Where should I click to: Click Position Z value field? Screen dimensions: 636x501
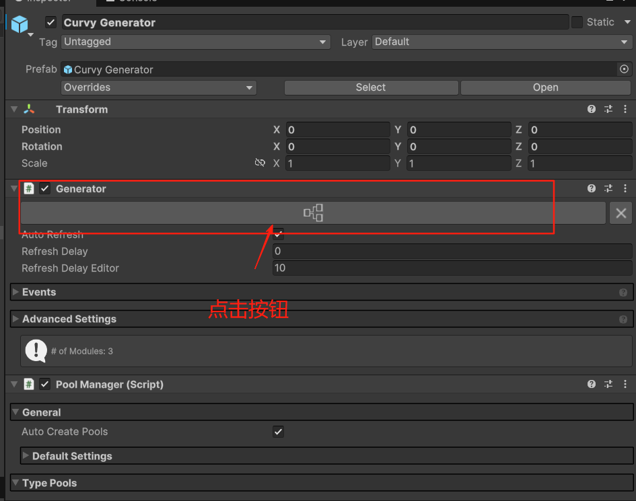point(579,130)
